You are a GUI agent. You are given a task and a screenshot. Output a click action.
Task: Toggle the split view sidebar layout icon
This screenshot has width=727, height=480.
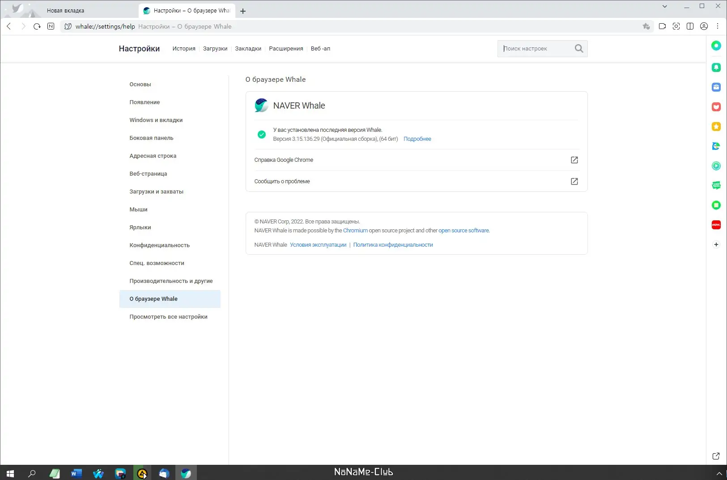pyautogui.click(x=690, y=26)
